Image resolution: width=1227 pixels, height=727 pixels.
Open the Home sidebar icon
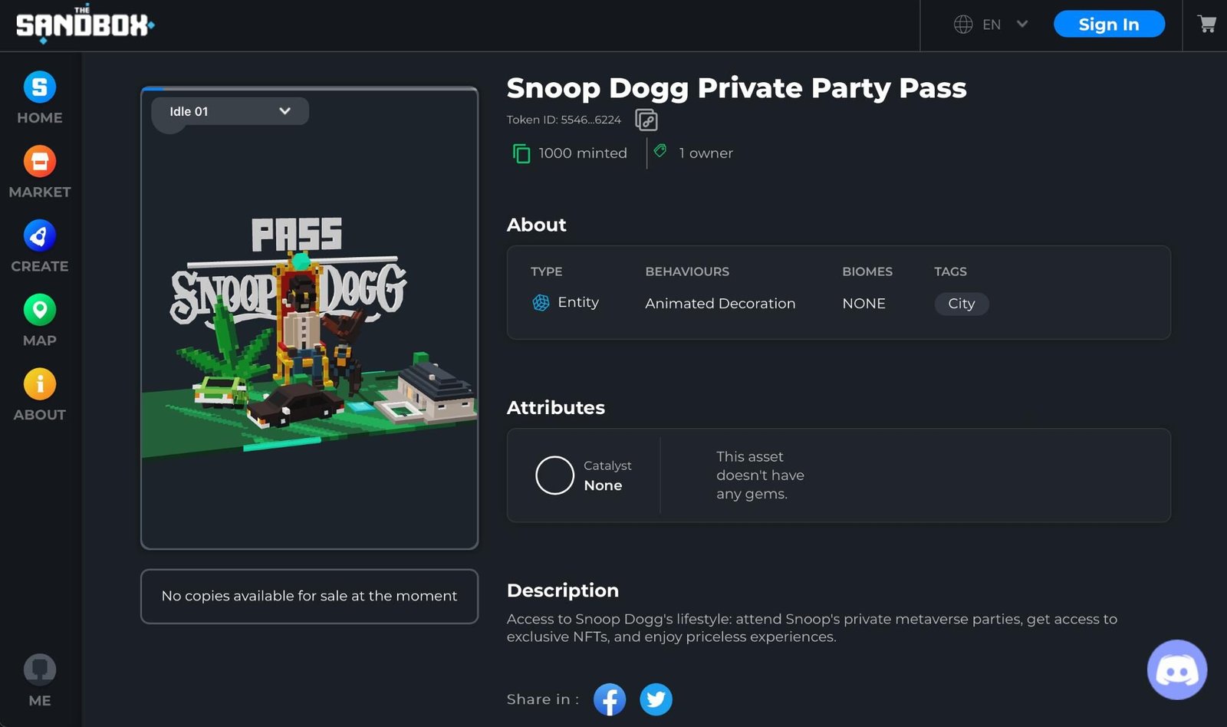40,87
